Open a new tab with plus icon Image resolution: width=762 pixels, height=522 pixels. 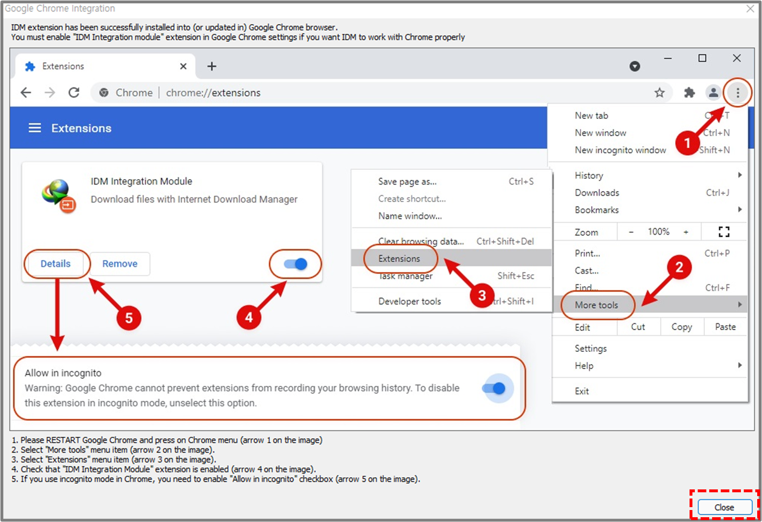[212, 66]
